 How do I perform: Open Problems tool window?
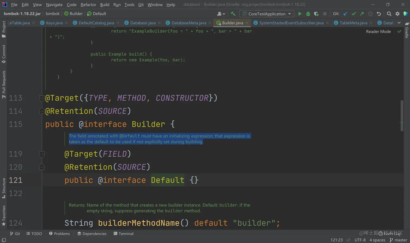click(x=59, y=234)
